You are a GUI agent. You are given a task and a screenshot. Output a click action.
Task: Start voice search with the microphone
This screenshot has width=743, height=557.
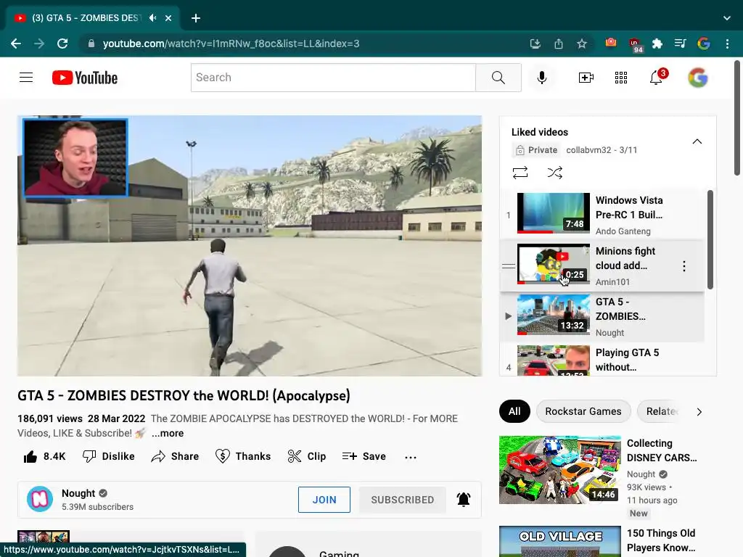click(x=541, y=78)
